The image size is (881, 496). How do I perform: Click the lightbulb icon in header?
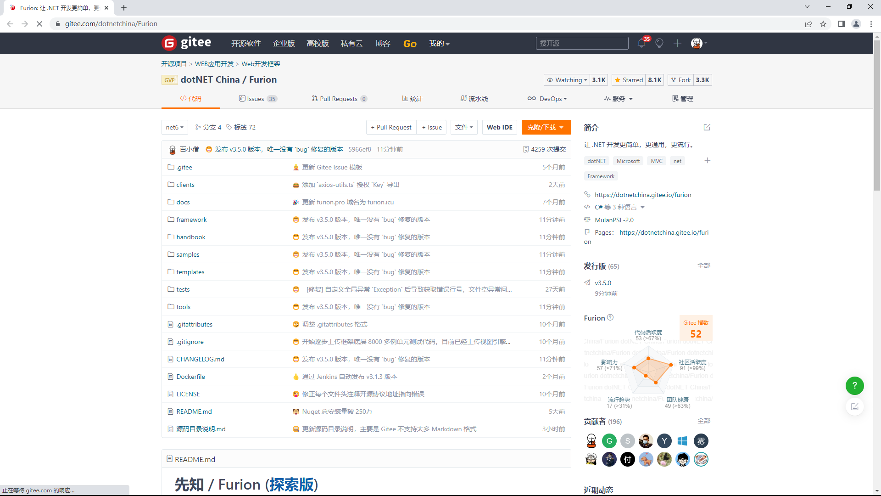point(659,43)
